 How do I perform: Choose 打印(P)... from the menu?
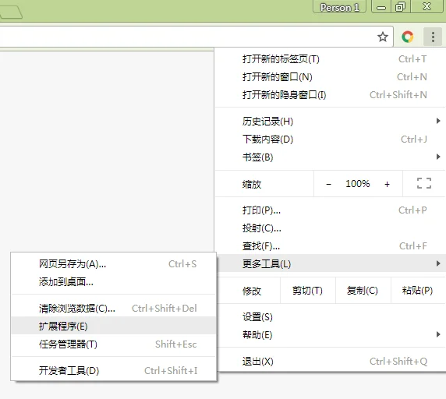click(x=330, y=210)
